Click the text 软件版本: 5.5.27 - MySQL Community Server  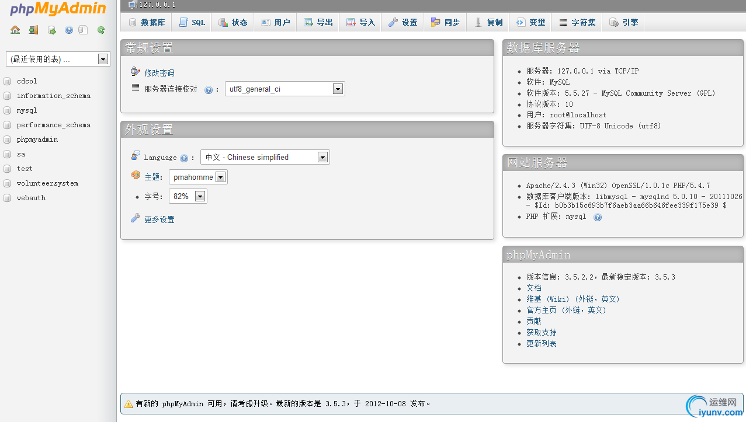tap(620, 93)
